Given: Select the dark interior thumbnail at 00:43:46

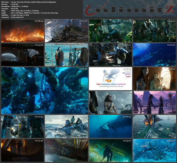Looking at the screenshot, I should point(23,55).
